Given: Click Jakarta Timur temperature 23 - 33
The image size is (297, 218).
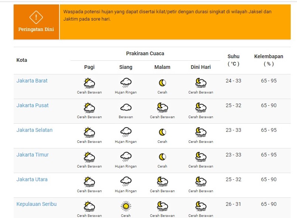Looking at the screenshot, I should (x=233, y=155).
